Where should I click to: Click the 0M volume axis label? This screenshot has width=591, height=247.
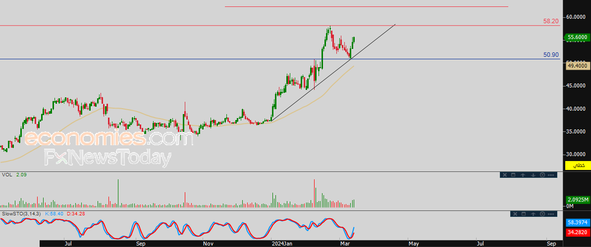click(x=570, y=206)
